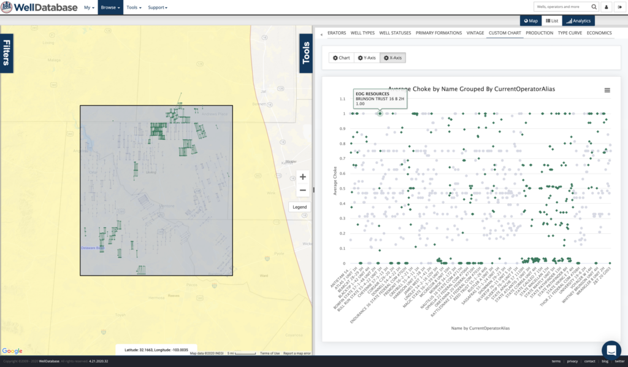Click the contact footer link

pyautogui.click(x=589, y=361)
